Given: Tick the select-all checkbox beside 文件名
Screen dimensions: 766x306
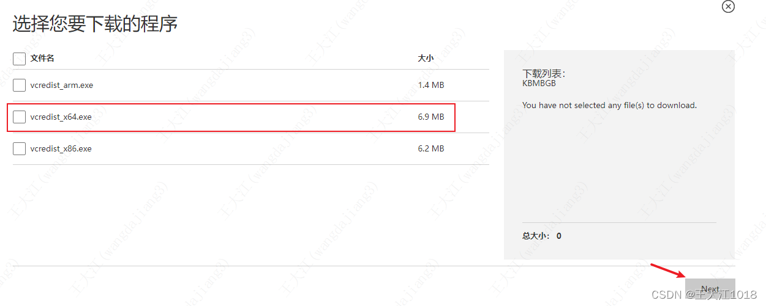Looking at the screenshot, I should (19, 58).
